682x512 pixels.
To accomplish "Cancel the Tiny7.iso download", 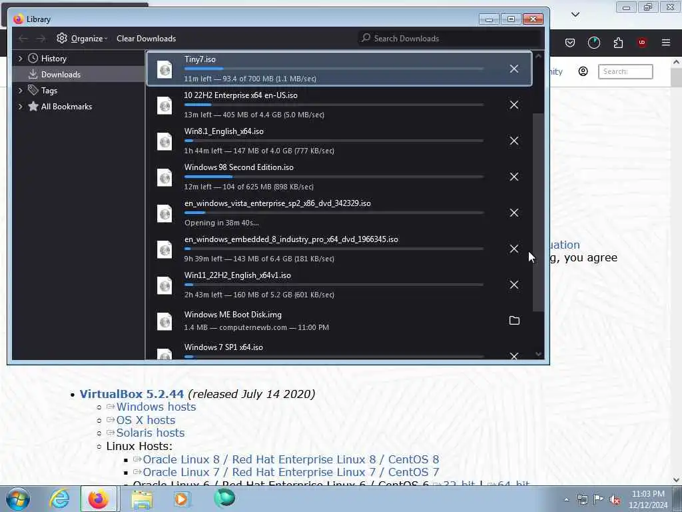I will pos(513,69).
